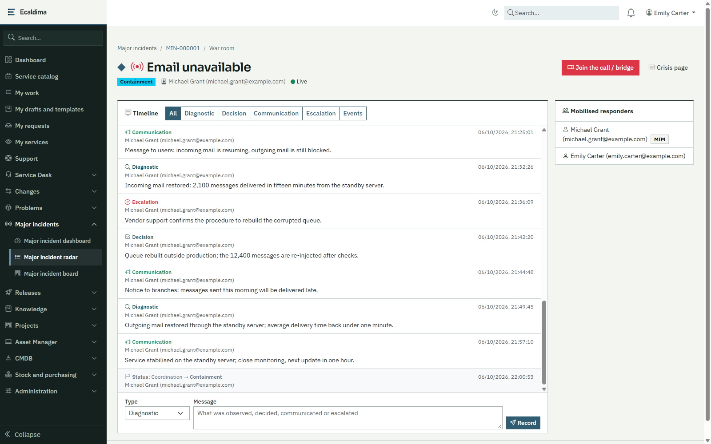Click the Record button
The image size is (711, 444).
tap(523, 423)
